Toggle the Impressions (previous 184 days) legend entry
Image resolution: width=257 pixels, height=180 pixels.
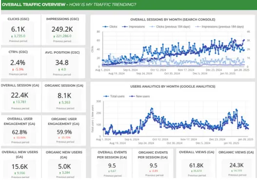click(219, 26)
